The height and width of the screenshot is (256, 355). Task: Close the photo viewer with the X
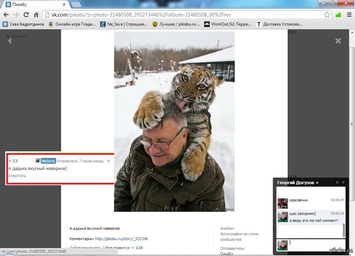(x=338, y=41)
